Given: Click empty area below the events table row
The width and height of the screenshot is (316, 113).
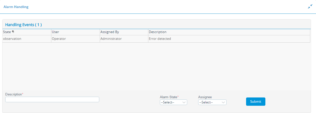Looking at the screenshot, I should pyautogui.click(x=155, y=66).
